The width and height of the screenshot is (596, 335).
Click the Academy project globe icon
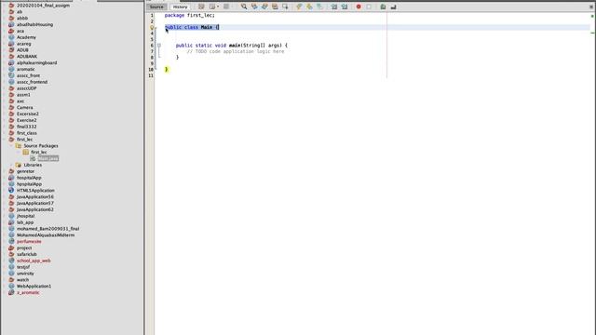click(x=11, y=37)
